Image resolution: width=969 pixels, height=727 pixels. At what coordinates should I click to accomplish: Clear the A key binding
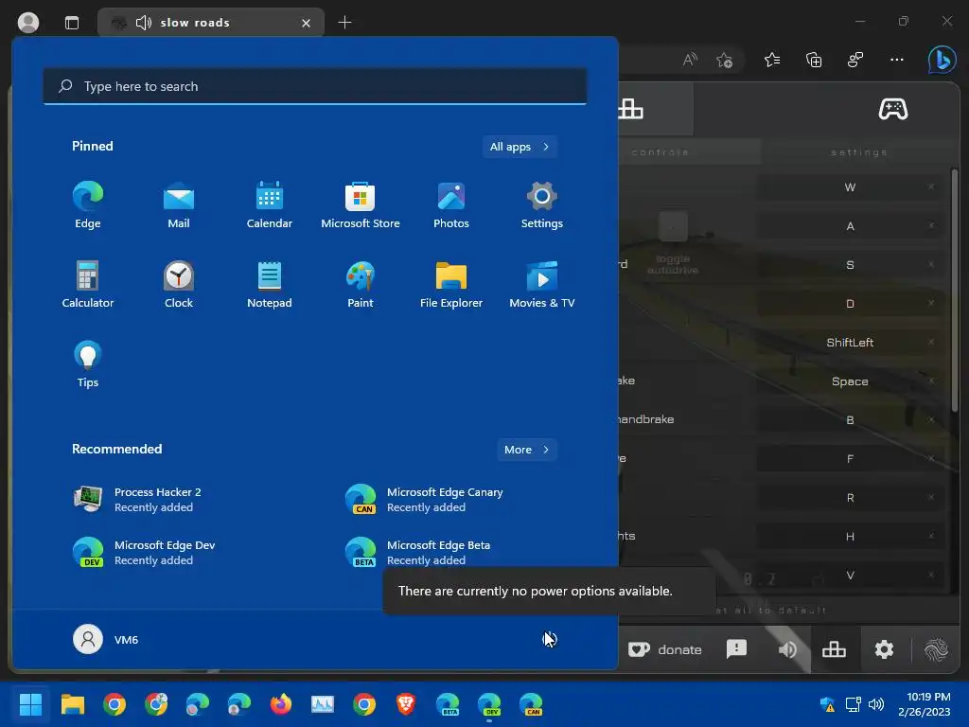(x=931, y=225)
